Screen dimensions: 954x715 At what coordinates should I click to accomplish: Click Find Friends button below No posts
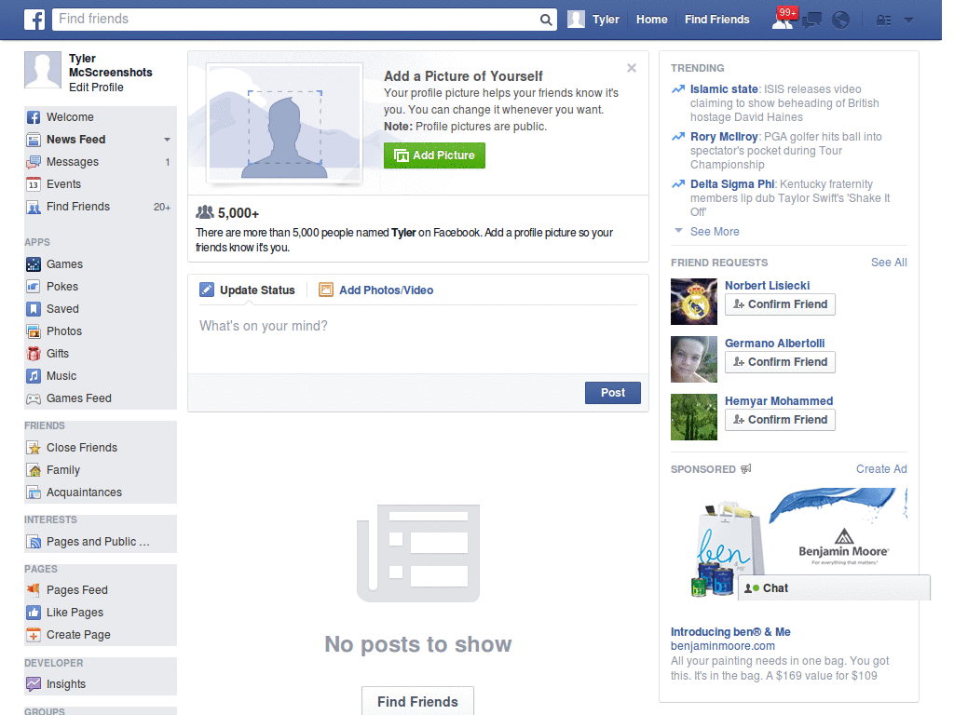pos(417,702)
